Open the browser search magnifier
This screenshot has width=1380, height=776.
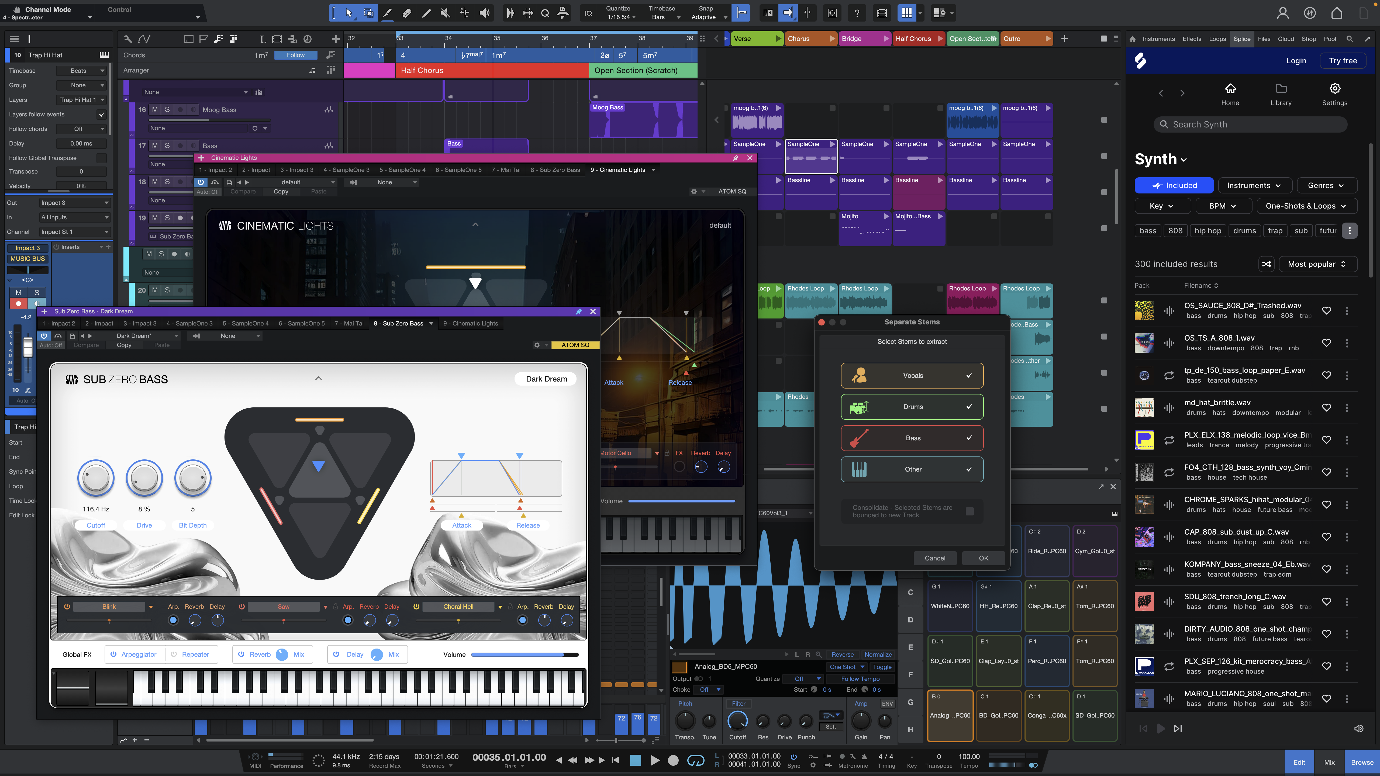tap(1350, 39)
